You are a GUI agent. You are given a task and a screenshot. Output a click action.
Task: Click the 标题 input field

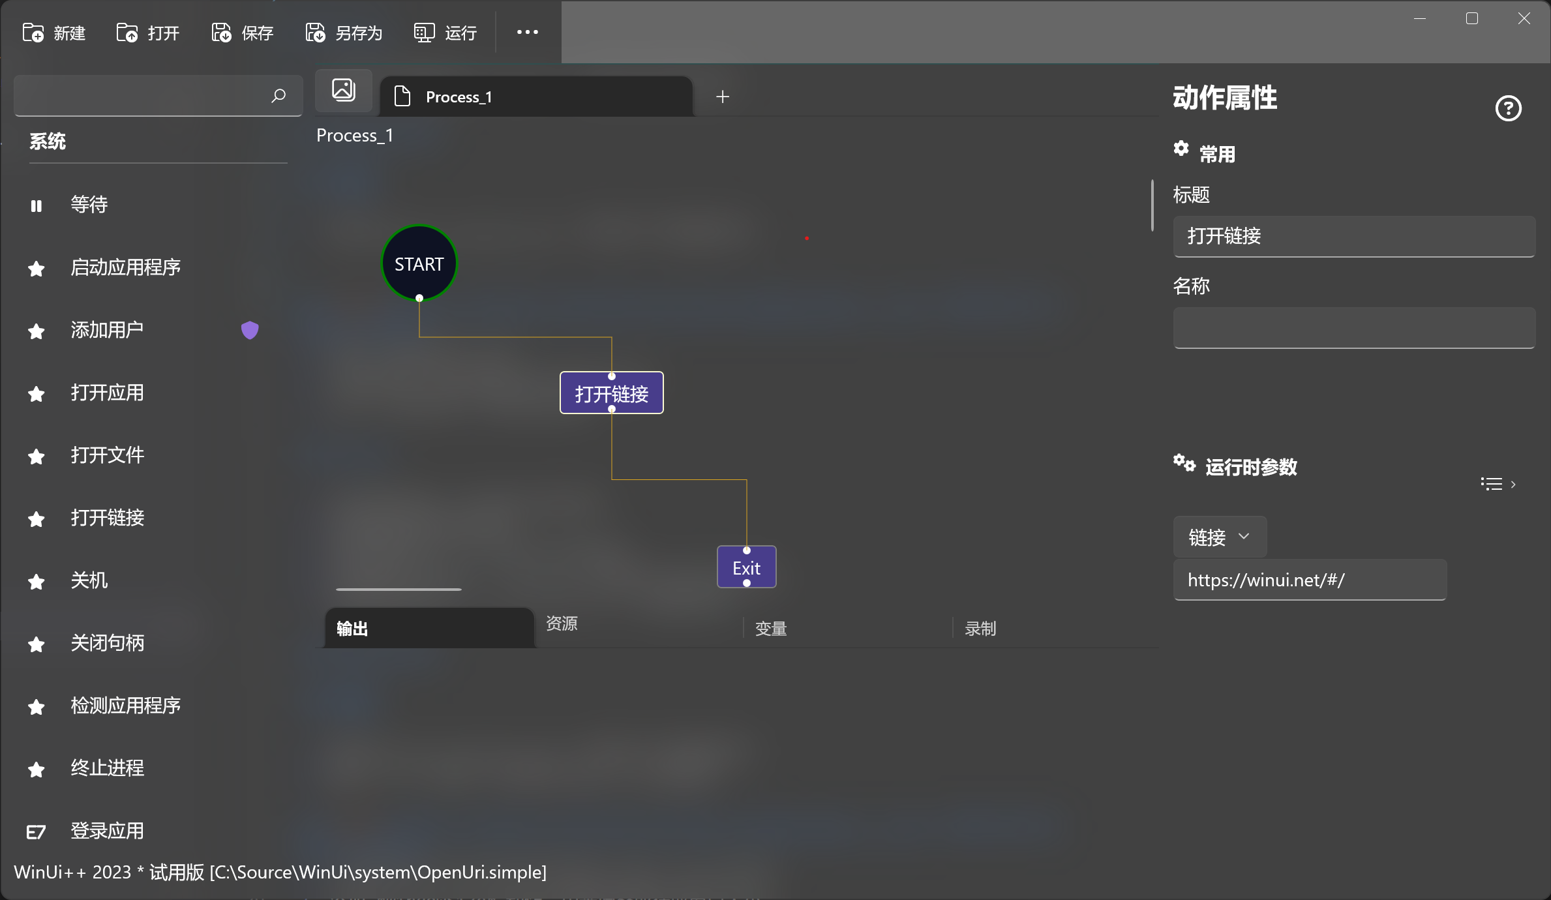tap(1353, 236)
